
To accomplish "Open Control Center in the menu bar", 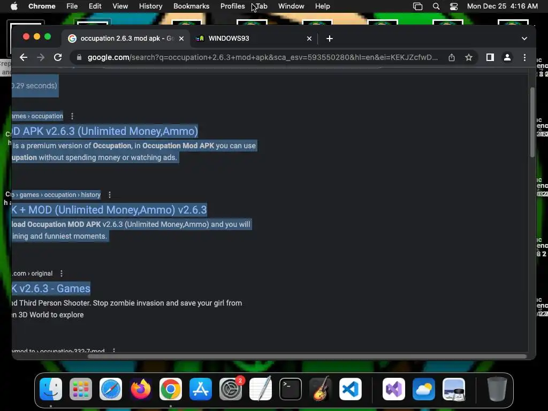I will 454,6.
